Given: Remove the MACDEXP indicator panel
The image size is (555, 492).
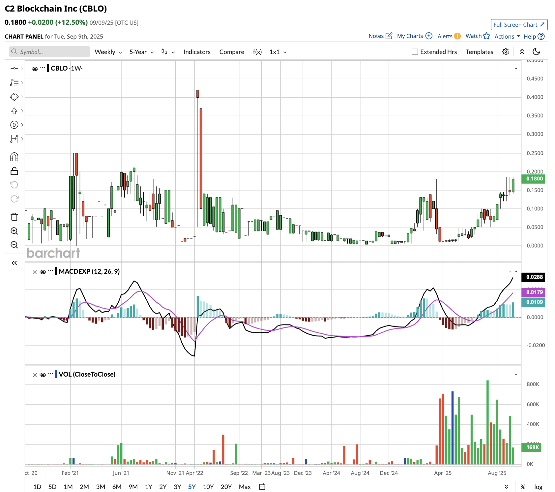Looking at the screenshot, I should coord(35,272).
